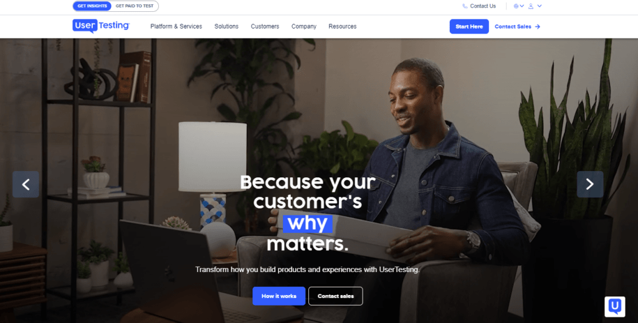Screen dimensions: 638x323
Task: Switch toggle to Get Insights
Action: 92,6
